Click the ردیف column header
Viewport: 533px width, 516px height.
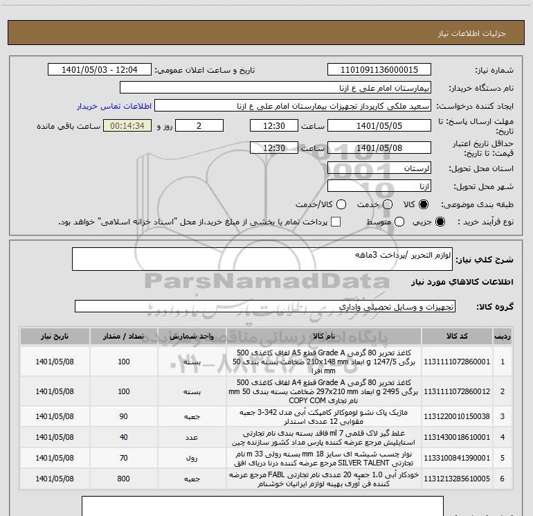click(x=503, y=337)
